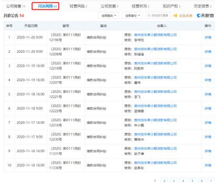Click the 天眼查 logo icon

click(199, 16)
